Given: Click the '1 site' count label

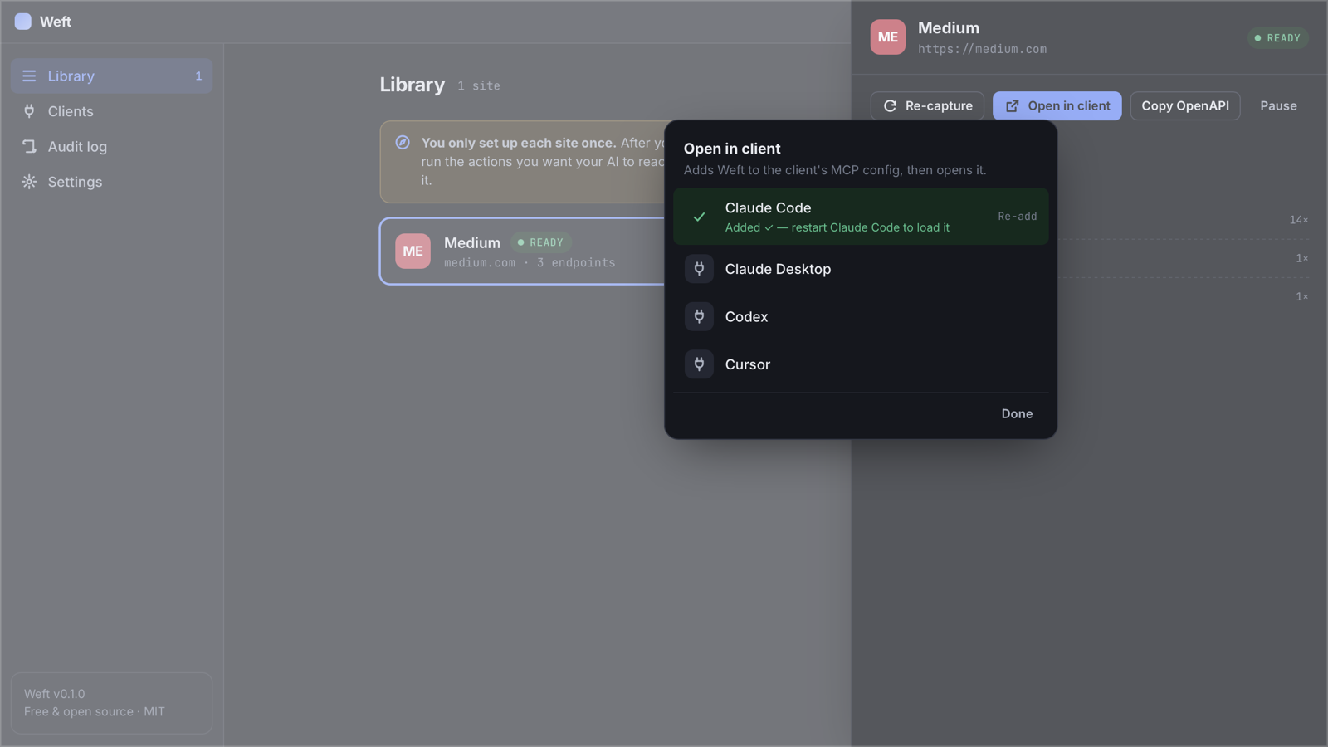Looking at the screenshot, I should (479, 85).
